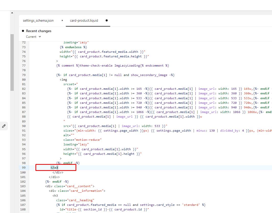Open the Current version dropdown
Viewport: 272px width, 213px height.
[33, 36]
